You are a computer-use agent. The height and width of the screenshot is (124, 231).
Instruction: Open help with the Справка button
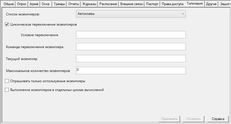tap(218, 119)
